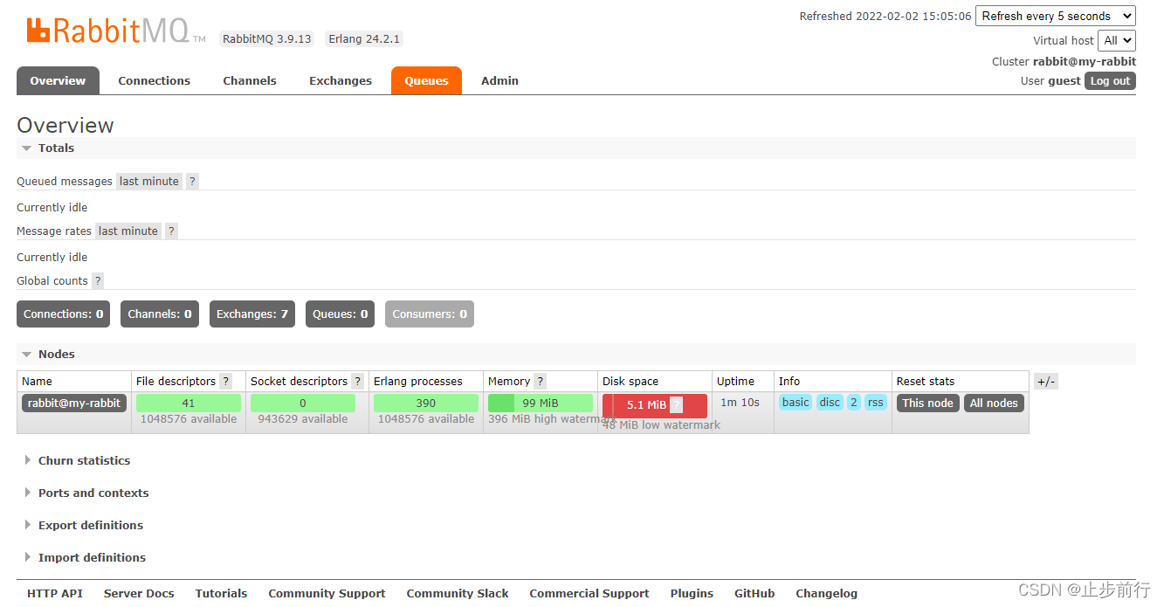Open help for Socket descriptors column
1164x607 pixels.
pyautogui.click(x=357, y=381)
